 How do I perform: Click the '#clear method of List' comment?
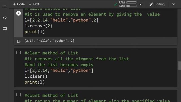click(x=51, y=53)
